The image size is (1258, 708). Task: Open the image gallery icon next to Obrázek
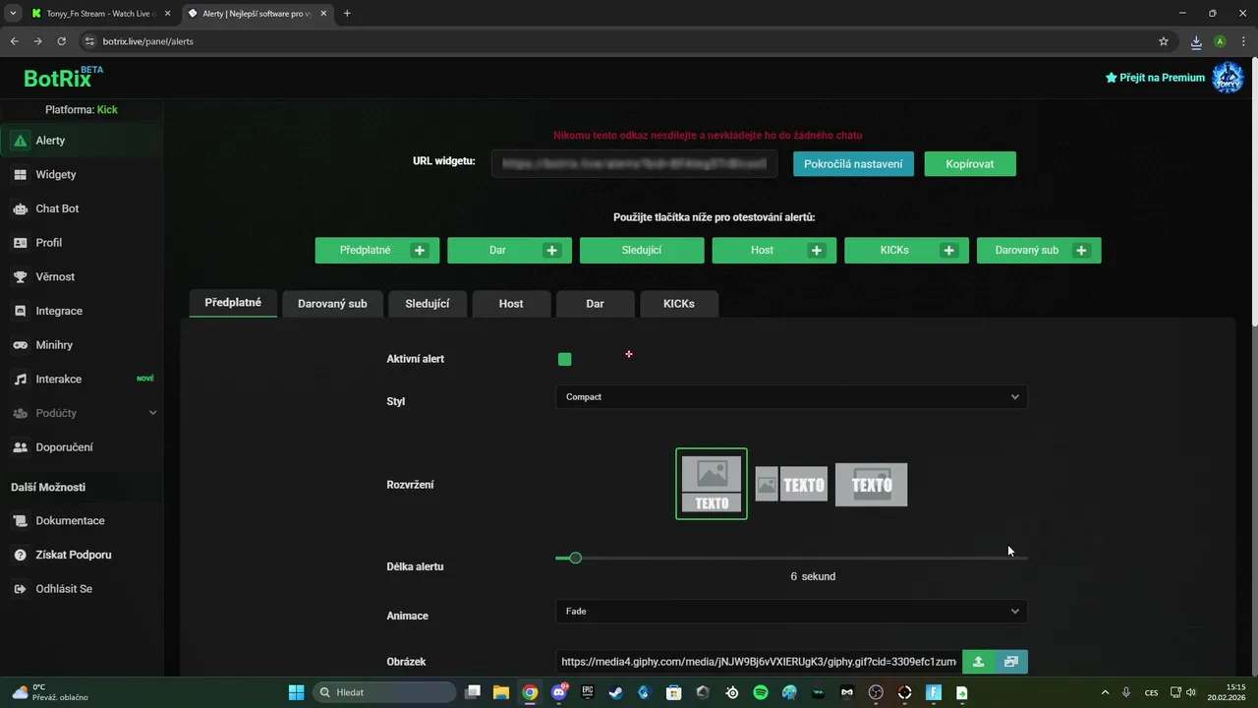click(x=1011, y=662)
